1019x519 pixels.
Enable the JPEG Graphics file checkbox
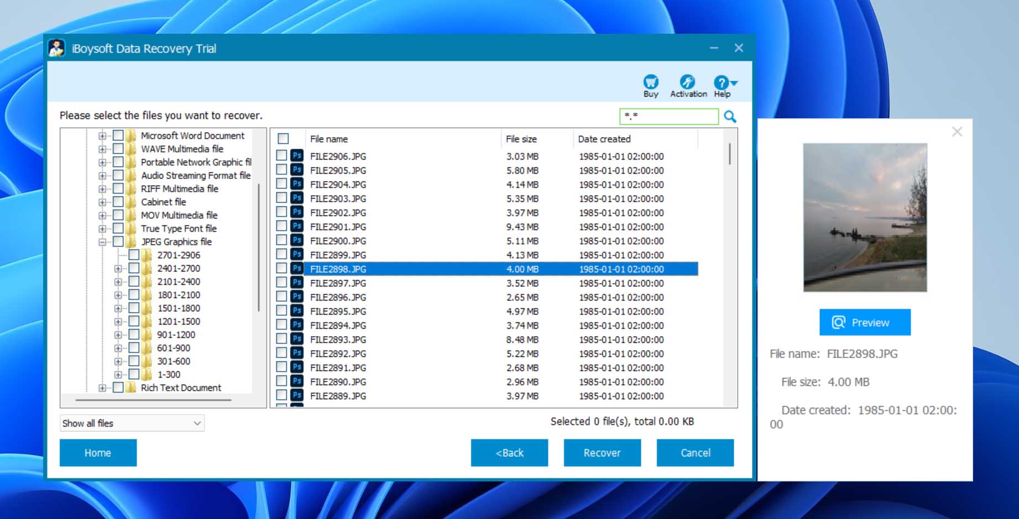coord(118,242)
